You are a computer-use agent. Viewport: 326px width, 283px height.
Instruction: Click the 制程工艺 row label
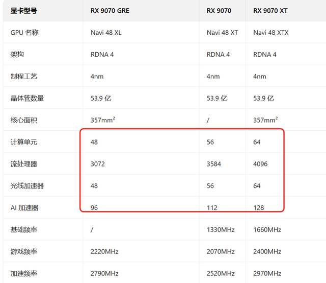coord(24,76)
